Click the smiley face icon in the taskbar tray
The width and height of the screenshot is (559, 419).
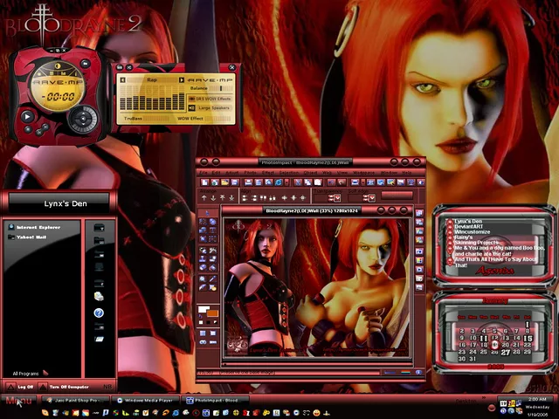[x=316, y=413]
